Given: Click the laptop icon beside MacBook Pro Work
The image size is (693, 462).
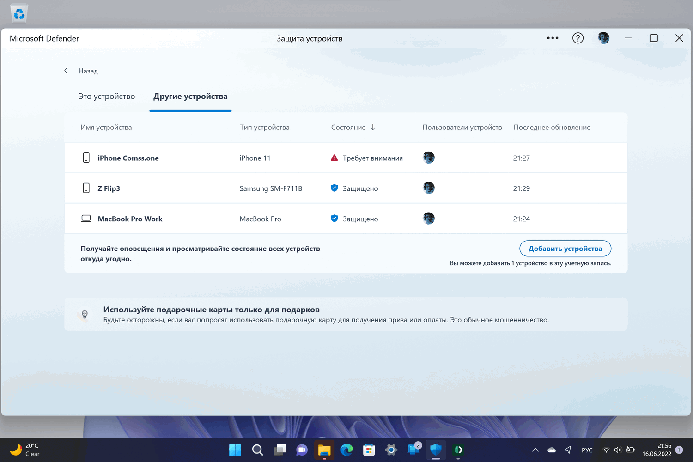Looking at the screenshot, I should coord(86,219).
